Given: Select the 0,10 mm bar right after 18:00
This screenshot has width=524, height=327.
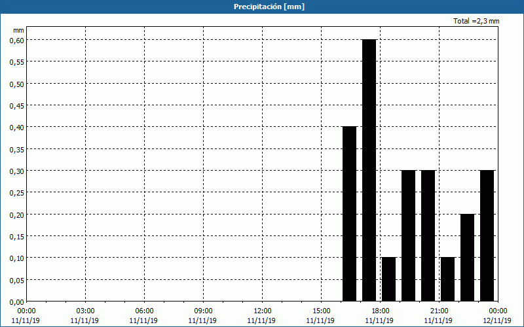Looking at the screenshot, I should [x=389, y=279].
